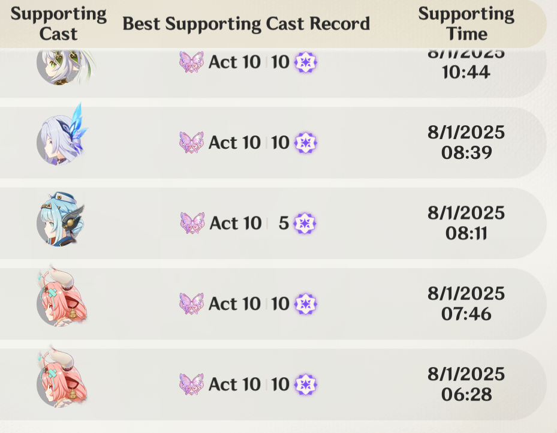Click butterfly icon in the 07:46 row
Viewport: 557px width, 433px height.
191,303
